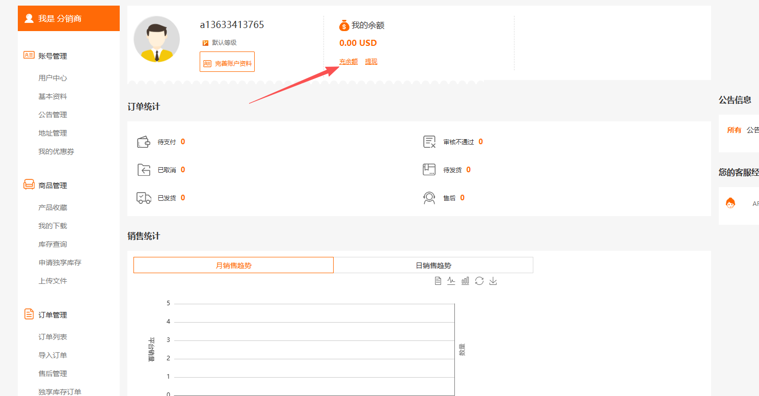The width and height of the screenshot is (759, 396).
Task: Click the 待发货 order count
Action: [x=468, y=170]
